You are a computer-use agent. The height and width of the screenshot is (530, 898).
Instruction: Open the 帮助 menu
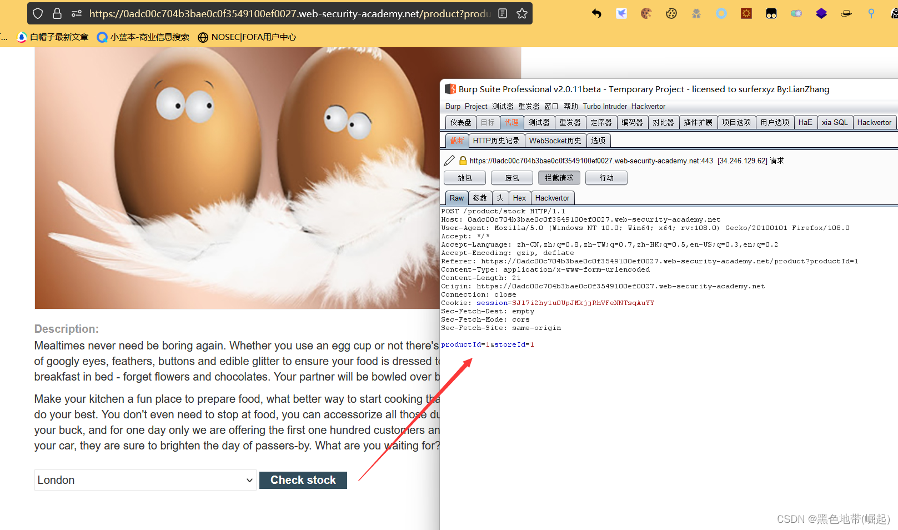point(571,106)
